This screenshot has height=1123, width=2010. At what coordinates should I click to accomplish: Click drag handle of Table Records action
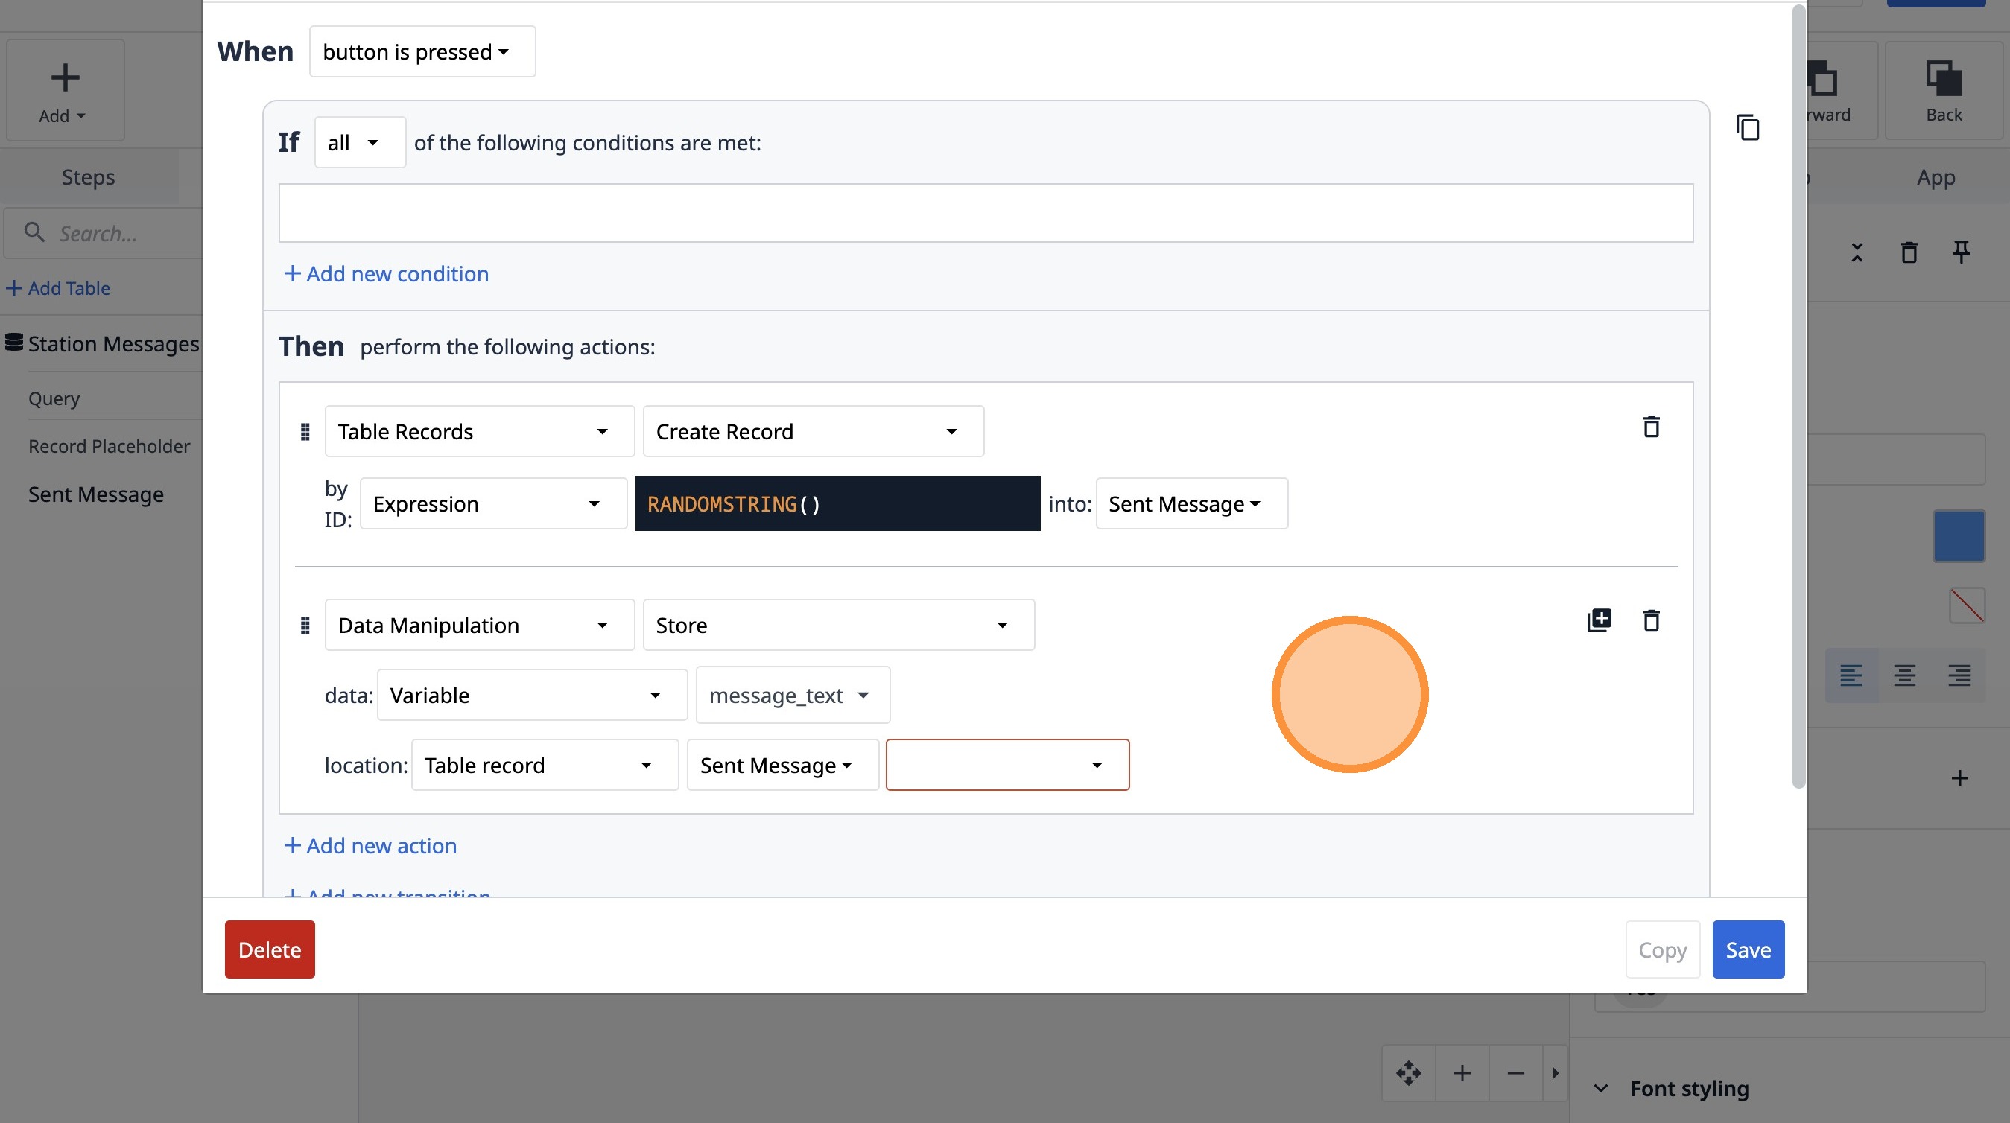(x=305, y=431)
